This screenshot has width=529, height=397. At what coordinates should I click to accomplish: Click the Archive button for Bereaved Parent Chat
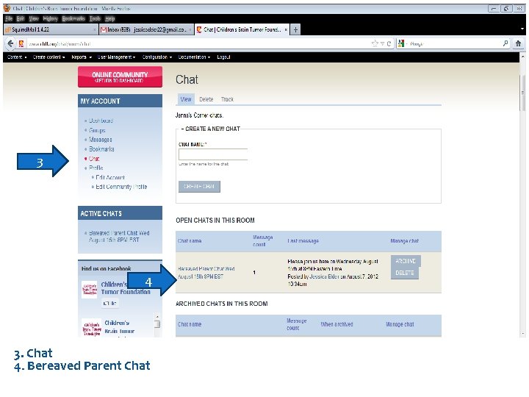[406, 261]
